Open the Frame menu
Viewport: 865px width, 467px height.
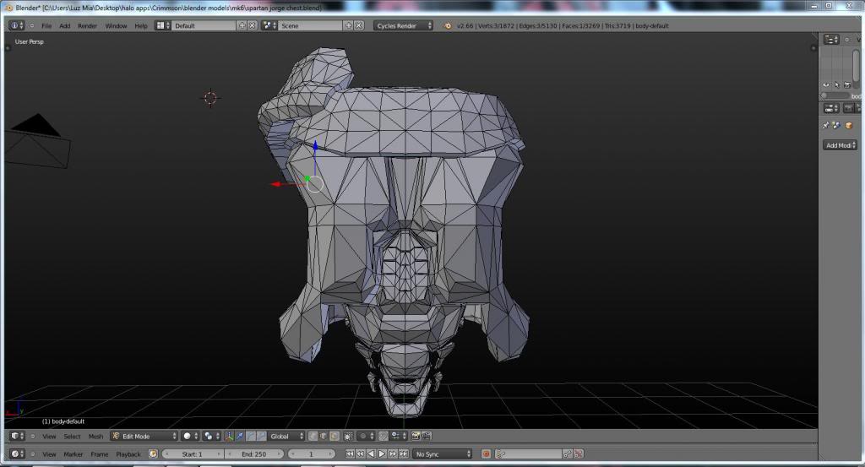(100, 454)
